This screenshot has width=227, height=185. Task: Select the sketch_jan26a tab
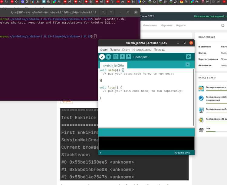[x=113, y=65]
